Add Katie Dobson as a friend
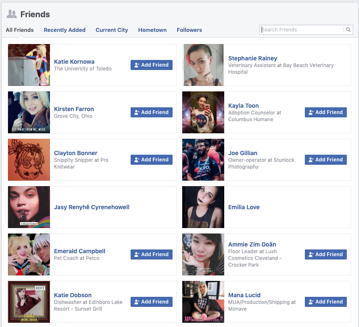This screenshot has width=359, height=327. pos(152,301)
